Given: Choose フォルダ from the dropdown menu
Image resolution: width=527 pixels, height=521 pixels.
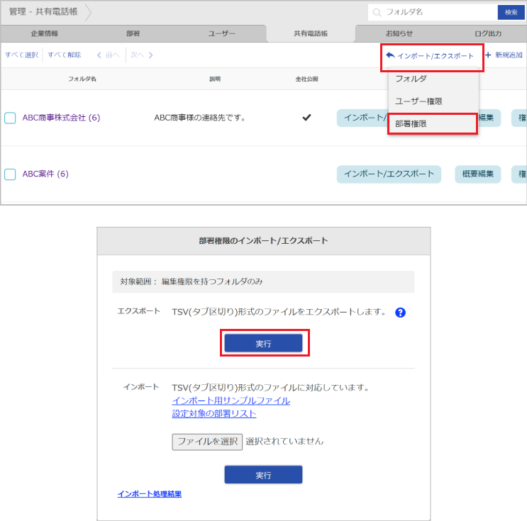Looking at the screenshot, I should (433, 79).
